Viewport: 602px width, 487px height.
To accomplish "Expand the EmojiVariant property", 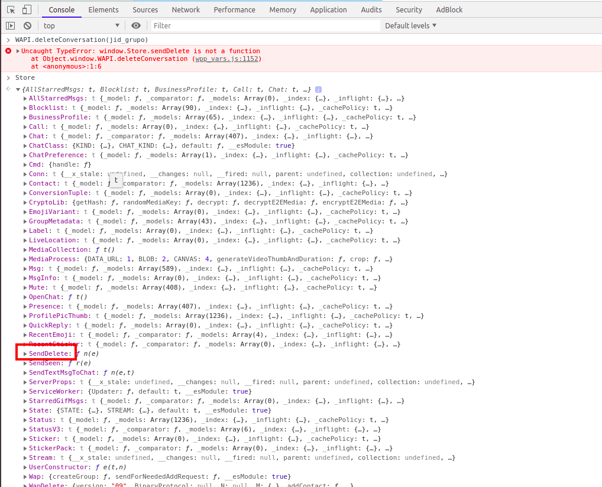I will click(25, 212).
